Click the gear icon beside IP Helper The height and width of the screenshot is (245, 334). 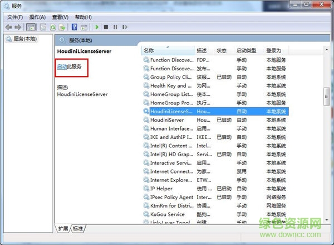pyautogui.click(x=146, y=189)
